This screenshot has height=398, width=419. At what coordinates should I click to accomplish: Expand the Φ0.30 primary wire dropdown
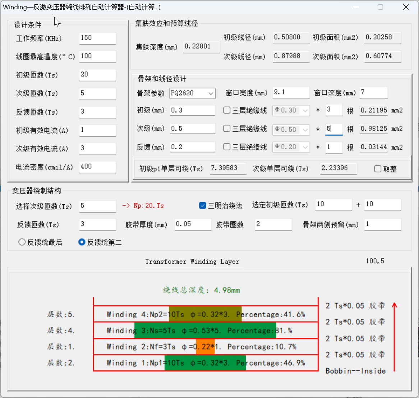[x=305, y=111]
